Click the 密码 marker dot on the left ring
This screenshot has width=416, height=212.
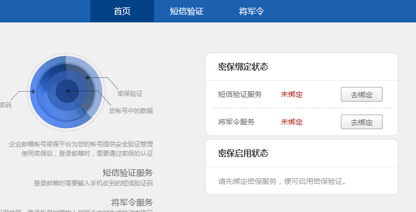pos(33,92)
